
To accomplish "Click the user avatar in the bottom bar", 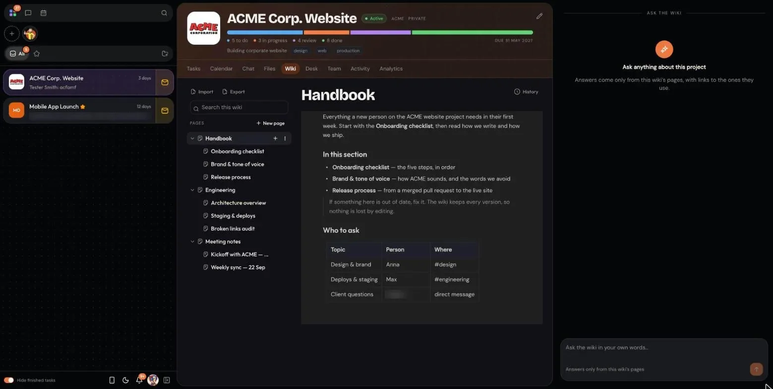I will click(x=153, y=380).
